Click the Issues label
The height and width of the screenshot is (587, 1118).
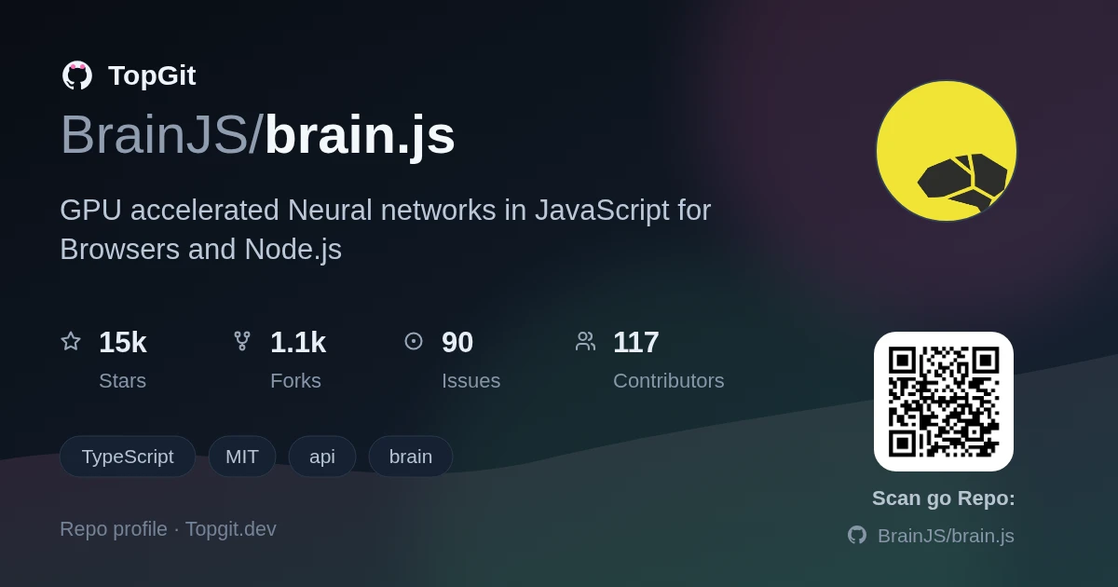tap(470, 380)
